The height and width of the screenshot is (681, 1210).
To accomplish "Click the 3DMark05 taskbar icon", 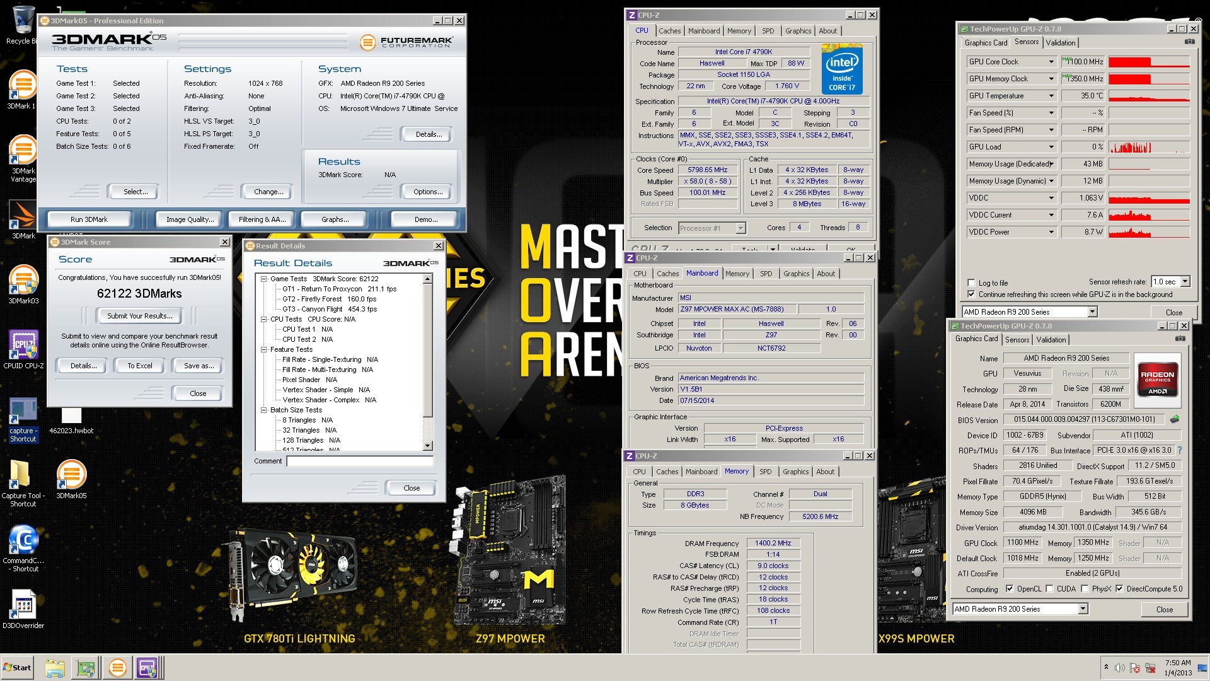I will [117, 668].
